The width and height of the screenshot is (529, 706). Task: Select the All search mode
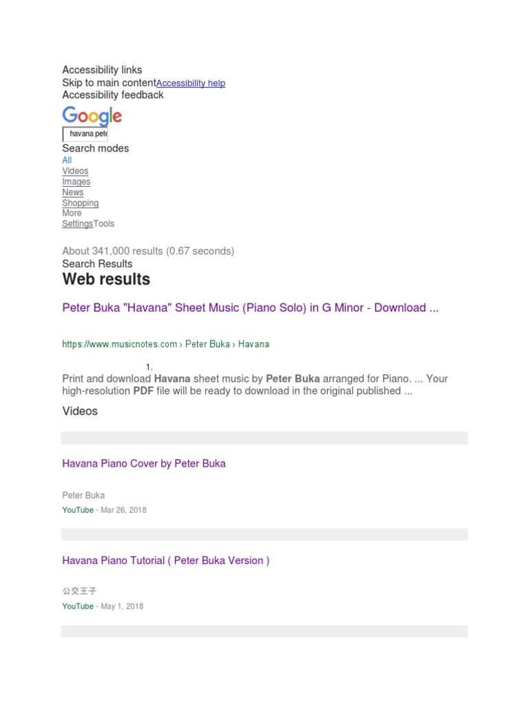67,160
